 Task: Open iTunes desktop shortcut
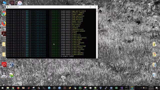click(20, 3)
